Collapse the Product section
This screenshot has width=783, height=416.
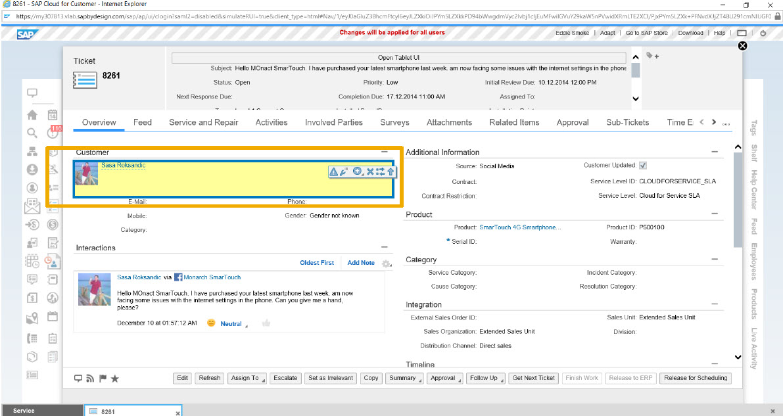pyautogui.click(x=715, y=214)
